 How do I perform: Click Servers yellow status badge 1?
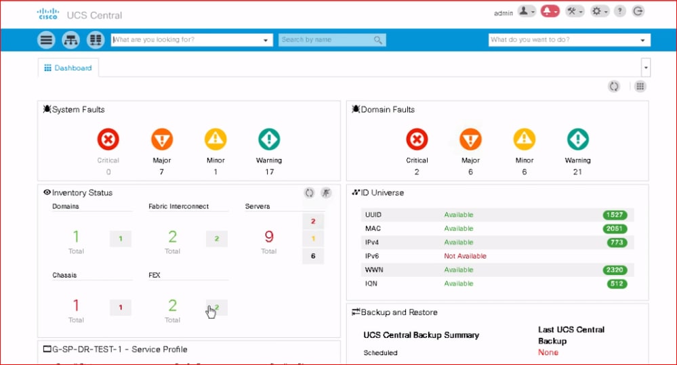tap(313, 238)
